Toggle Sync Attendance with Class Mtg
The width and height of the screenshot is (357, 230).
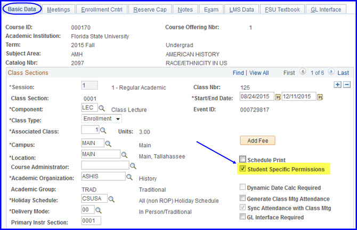pyautogui.click(x=242, y=208)
